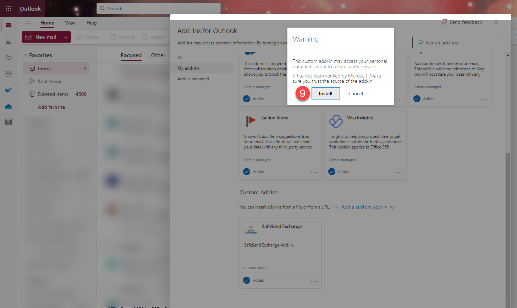Open Viva Insights more options ellipsis

(400, 172)
